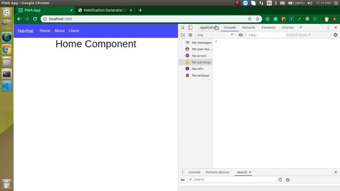The width and height of the screenshot is (340, 191).
Task: Switch to the Network tab
Action: coord(249,28)
